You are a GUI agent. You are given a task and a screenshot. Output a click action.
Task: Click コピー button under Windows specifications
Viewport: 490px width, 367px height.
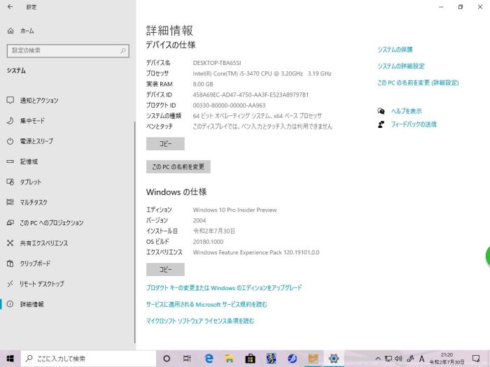coord(165,270)
